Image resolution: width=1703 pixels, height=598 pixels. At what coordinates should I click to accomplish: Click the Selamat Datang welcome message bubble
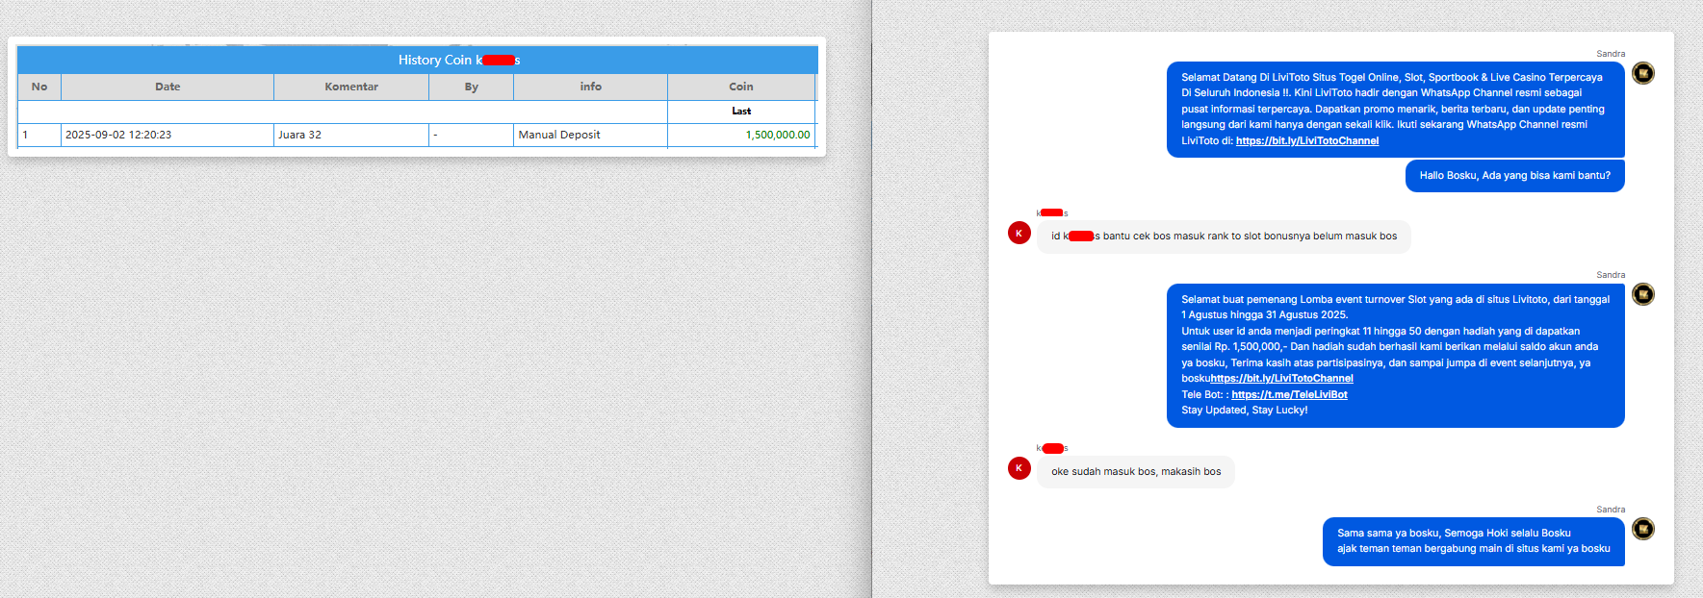tap(1396, 110)
